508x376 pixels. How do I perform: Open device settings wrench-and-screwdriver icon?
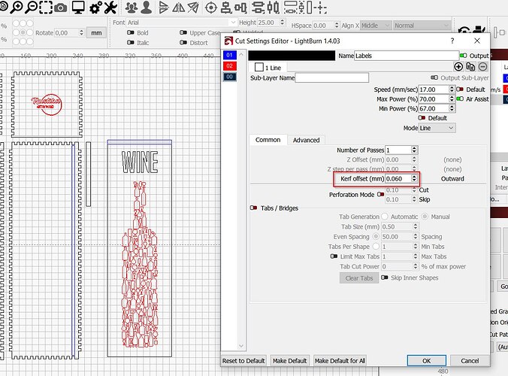(x=111, y=8)
